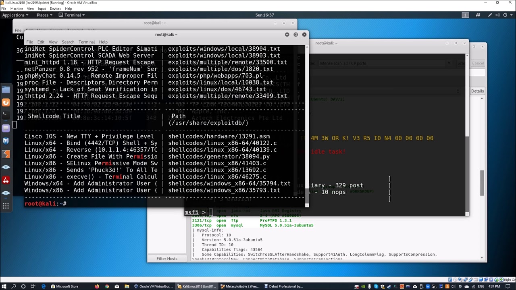Open front terminal Edit menu

click(x=41, y=42)
